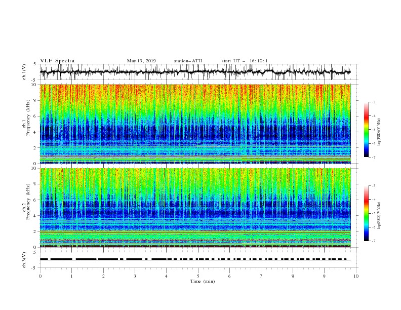Click time axis tick label '3'
Viewport: 401px width, 310px height.
(135, 276)
